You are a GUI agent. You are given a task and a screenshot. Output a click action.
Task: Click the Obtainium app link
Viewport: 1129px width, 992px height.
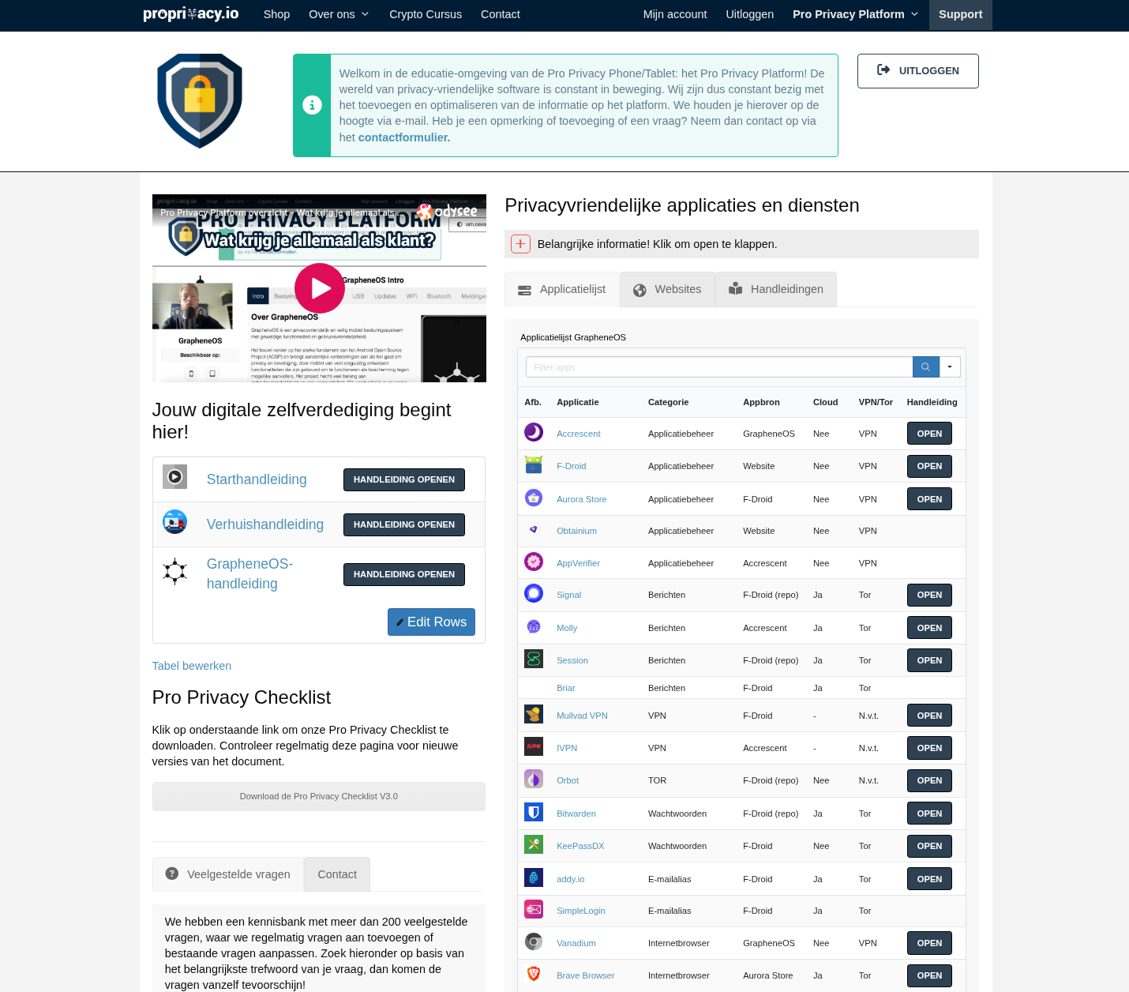(576, 531)
